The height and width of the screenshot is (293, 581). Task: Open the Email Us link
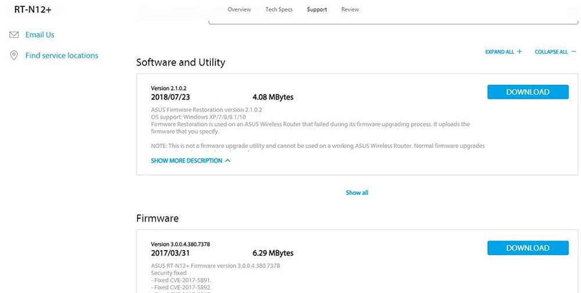(40, 35)
